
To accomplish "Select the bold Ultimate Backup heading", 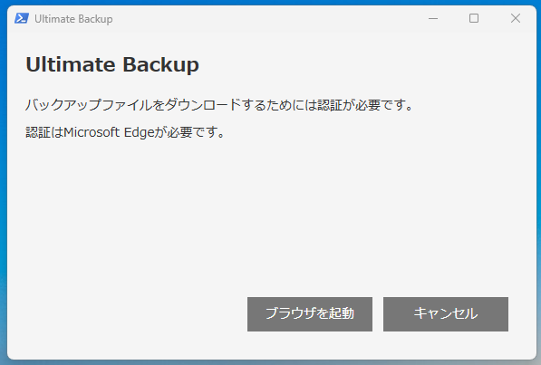I will click(x=112, y=65).
